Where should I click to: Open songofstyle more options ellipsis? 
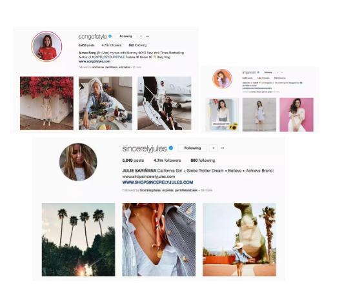click(148, 36)
